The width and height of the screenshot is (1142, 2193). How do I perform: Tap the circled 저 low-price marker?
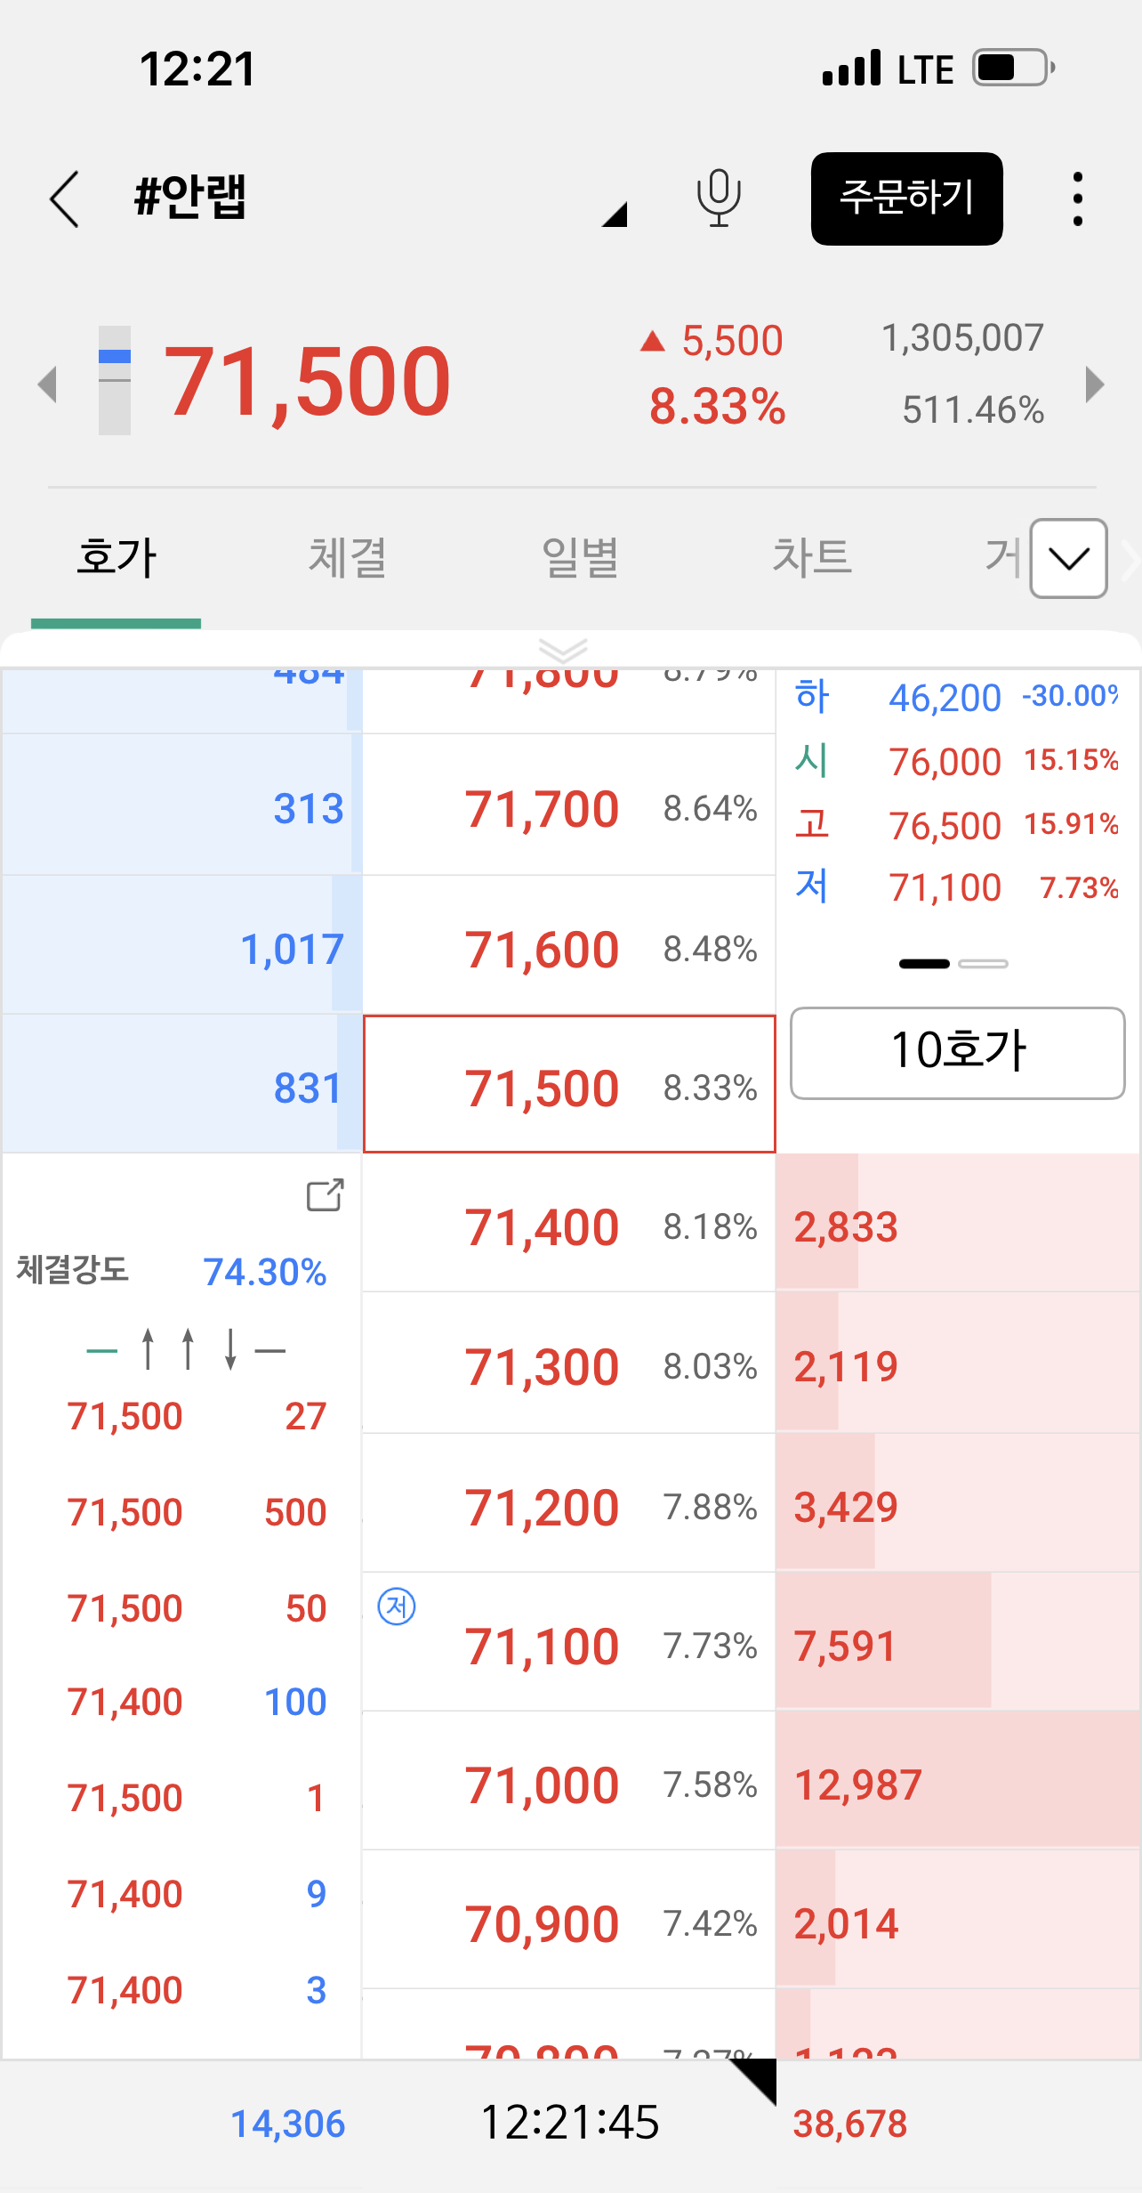(397, 1606)
